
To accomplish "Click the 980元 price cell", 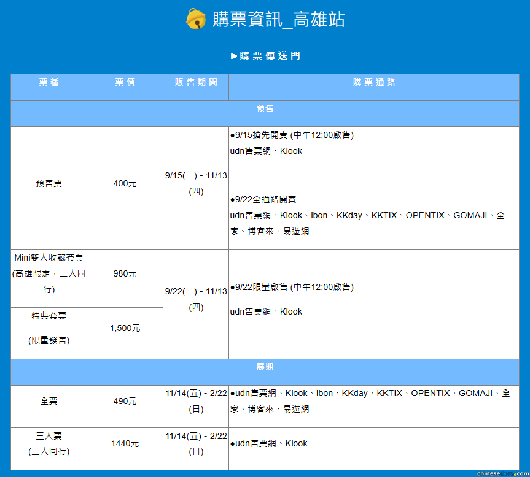I will [x=125, y=273].
